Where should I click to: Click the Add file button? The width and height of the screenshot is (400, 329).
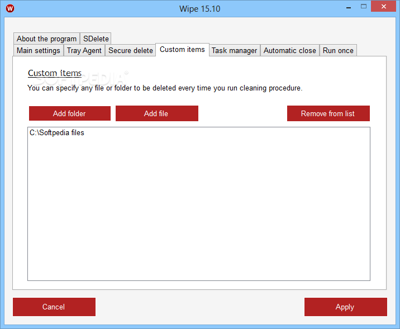(x=156, y=113)
